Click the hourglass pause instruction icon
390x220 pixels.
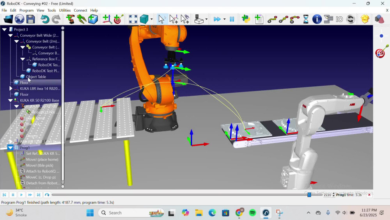pyautogui.click(x=306, y=19)
